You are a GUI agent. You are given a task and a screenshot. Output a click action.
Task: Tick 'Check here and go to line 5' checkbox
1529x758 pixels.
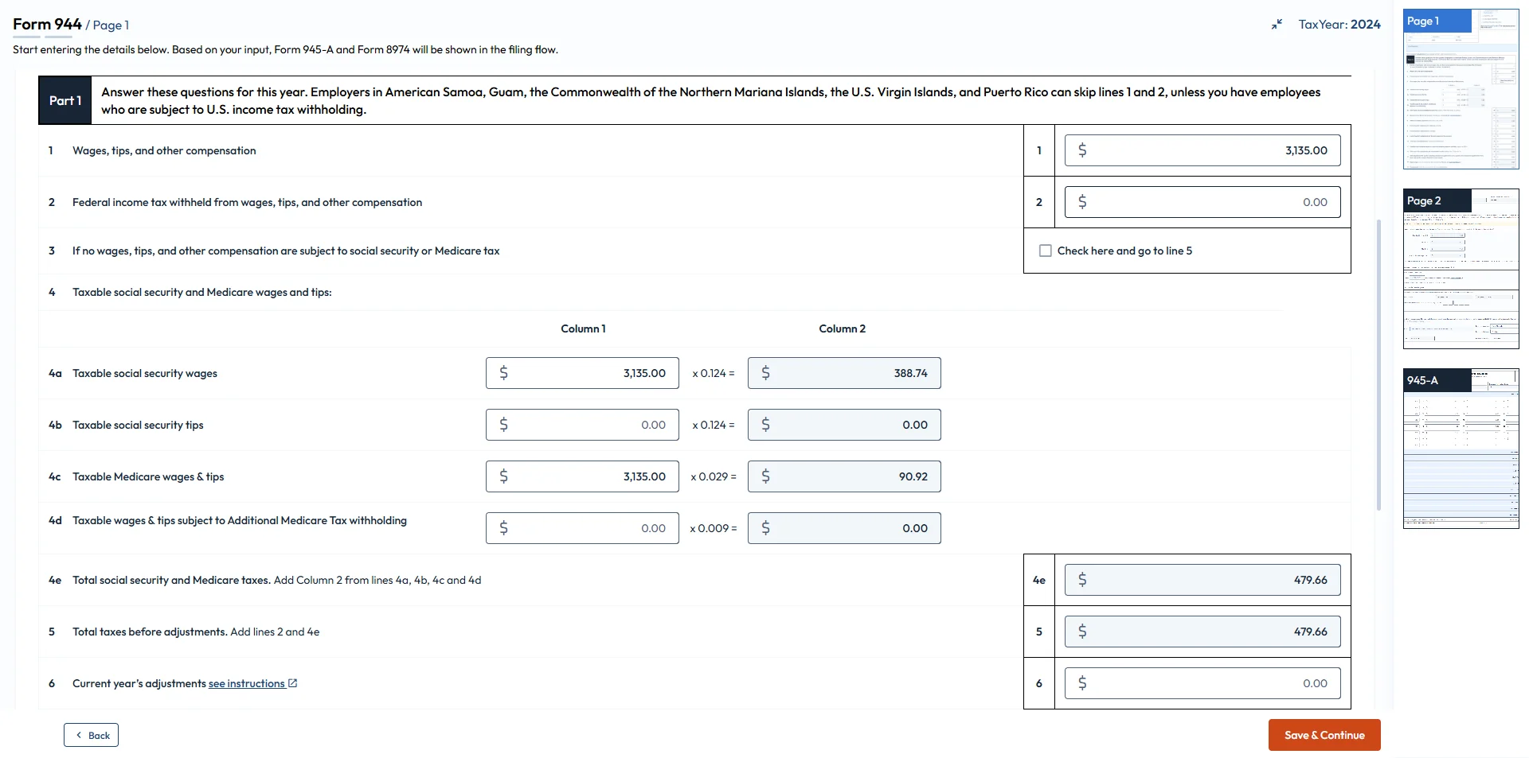pyautogui.click(x=1046, y=251)
